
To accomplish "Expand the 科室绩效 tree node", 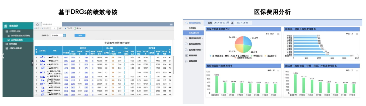I will coord(7,44).
